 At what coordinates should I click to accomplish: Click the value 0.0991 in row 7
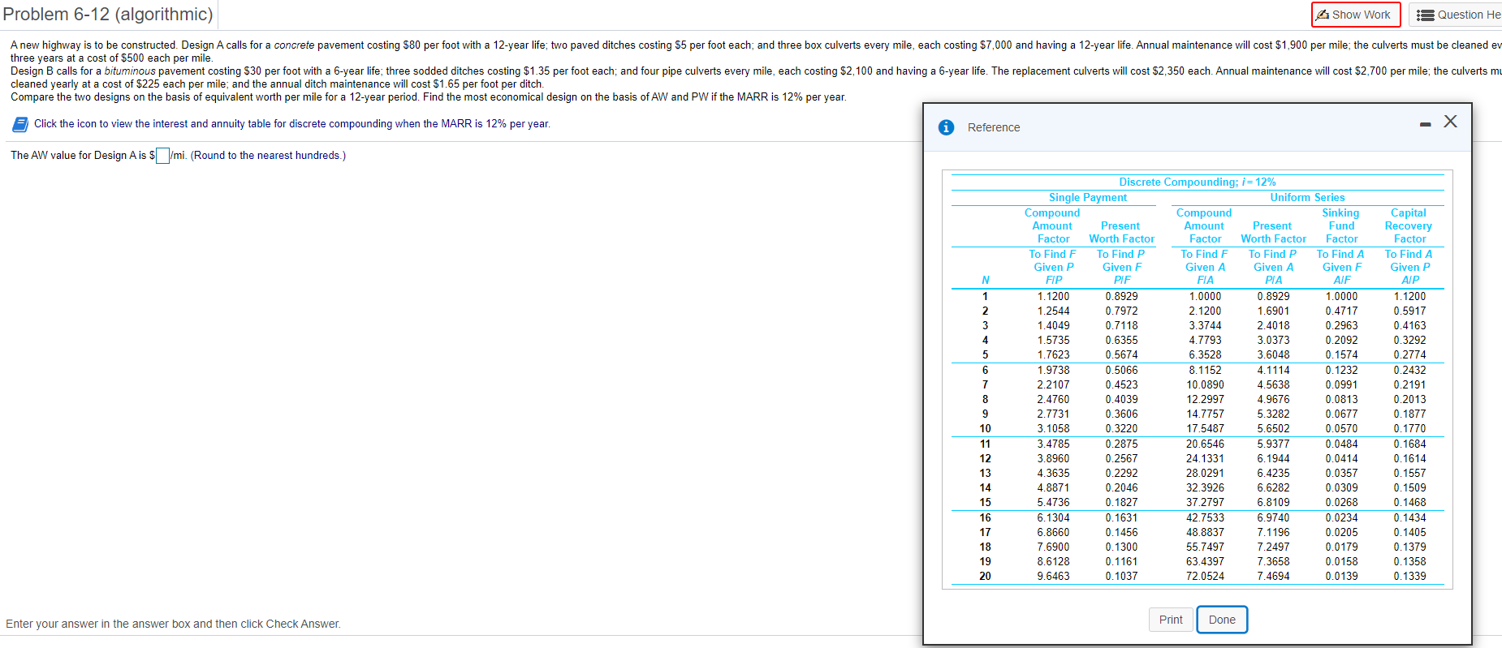(1341, 384)
